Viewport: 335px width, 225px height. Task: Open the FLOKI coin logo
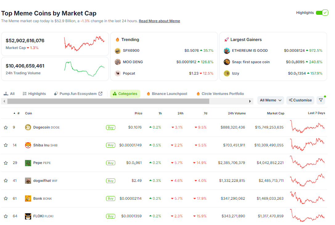[28, 216]
